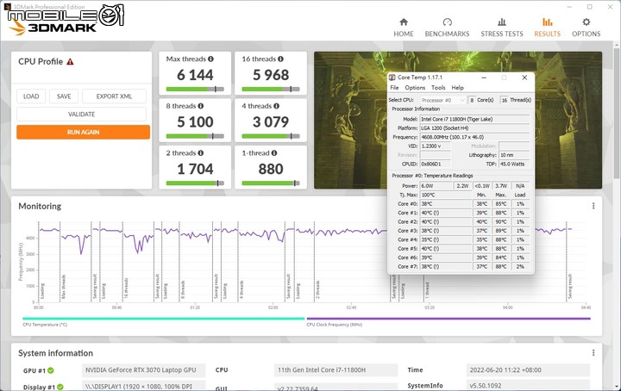
Task: Click the main window vertical scrollbar
Action: pyautogui.click(x=617, y=115)
